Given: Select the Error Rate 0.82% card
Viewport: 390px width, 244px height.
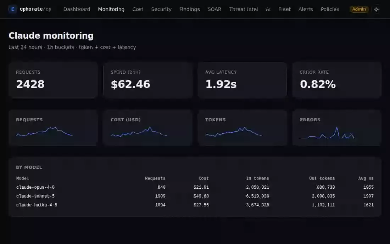Looking at the screenshot, I should pos(337,80).
